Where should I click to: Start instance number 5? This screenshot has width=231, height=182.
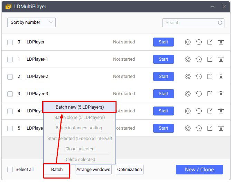tap(163, 128)
